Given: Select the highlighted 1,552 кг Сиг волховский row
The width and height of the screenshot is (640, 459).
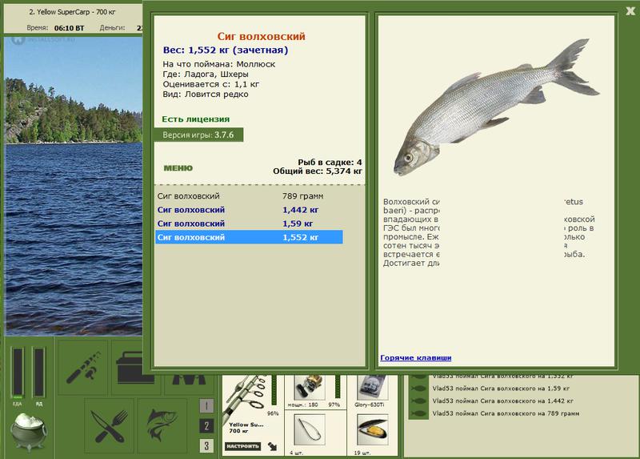Looking at the screenshot, I should point(249,237).
